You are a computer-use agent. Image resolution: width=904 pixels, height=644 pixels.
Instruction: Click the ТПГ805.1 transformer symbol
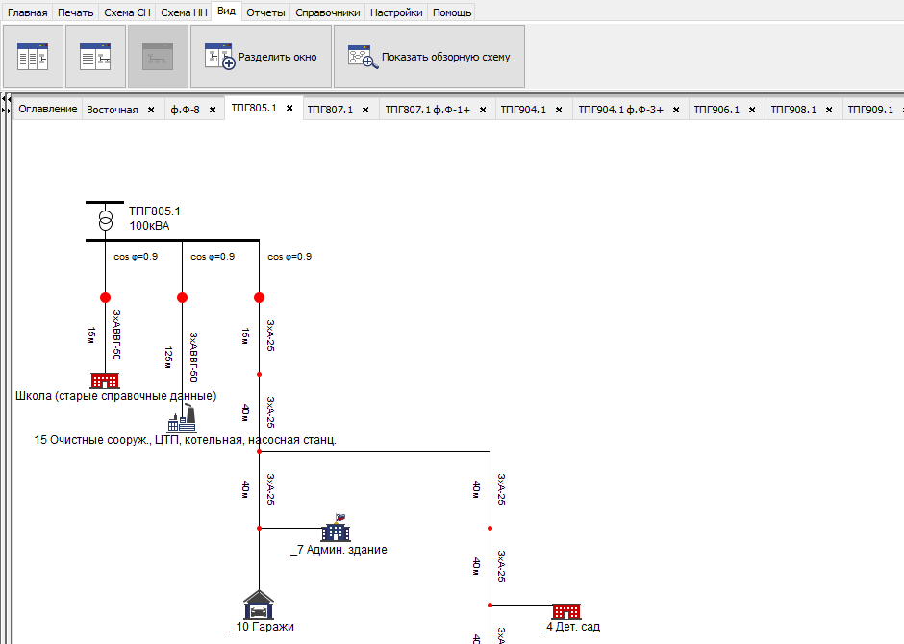coord(105,219)
